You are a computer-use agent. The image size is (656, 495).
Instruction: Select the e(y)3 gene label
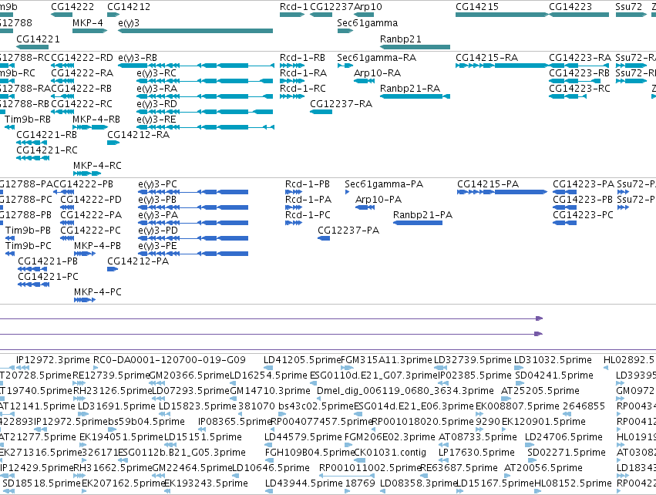(129, 23)
